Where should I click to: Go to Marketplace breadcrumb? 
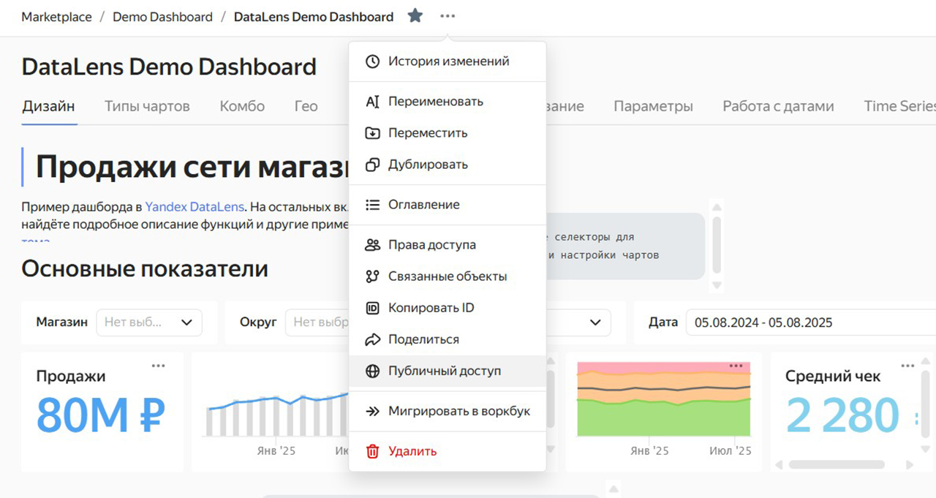point(56,16)
